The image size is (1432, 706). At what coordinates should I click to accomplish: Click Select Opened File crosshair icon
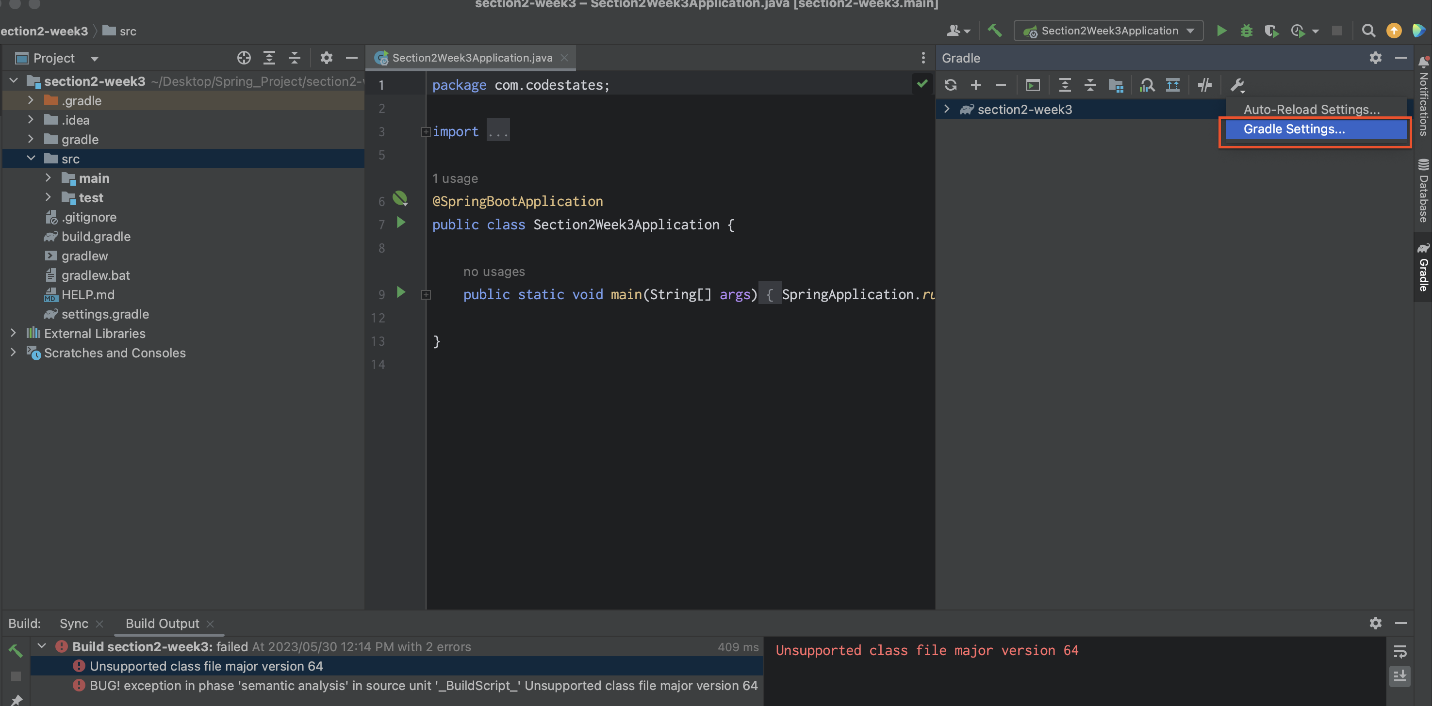click(x=244, y=58)
